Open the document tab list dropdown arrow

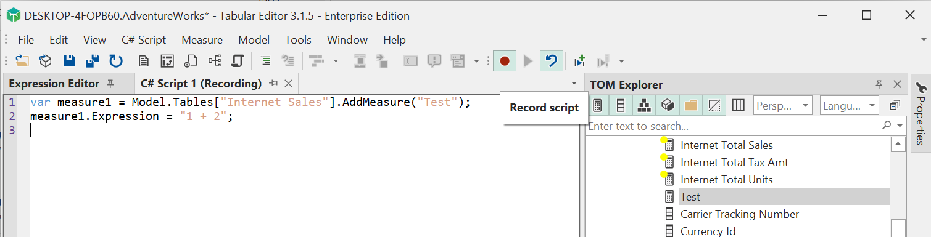pos(574,83)
